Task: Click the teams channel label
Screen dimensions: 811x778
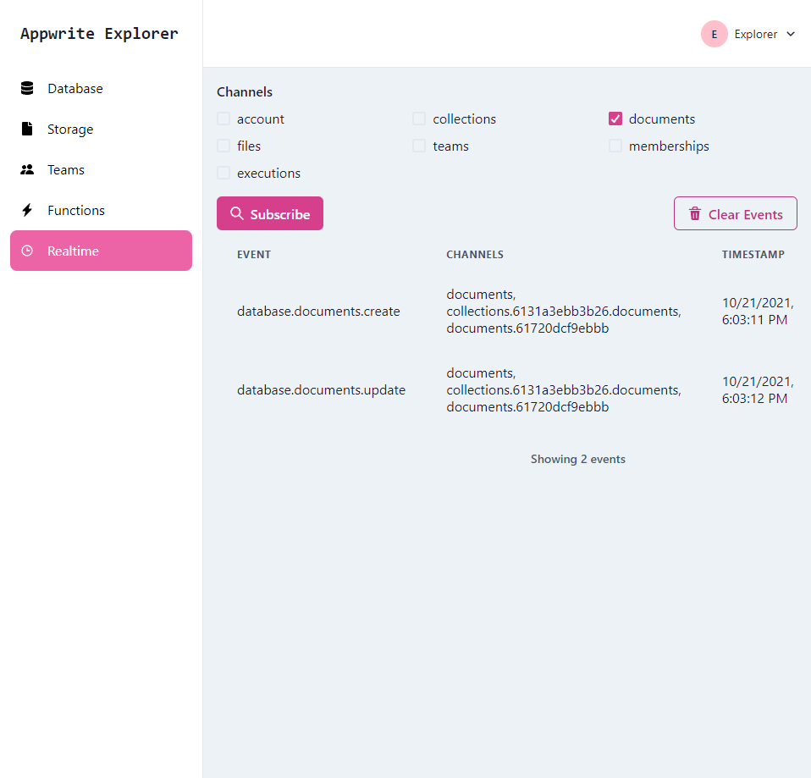Action: [x=450, y=146]
